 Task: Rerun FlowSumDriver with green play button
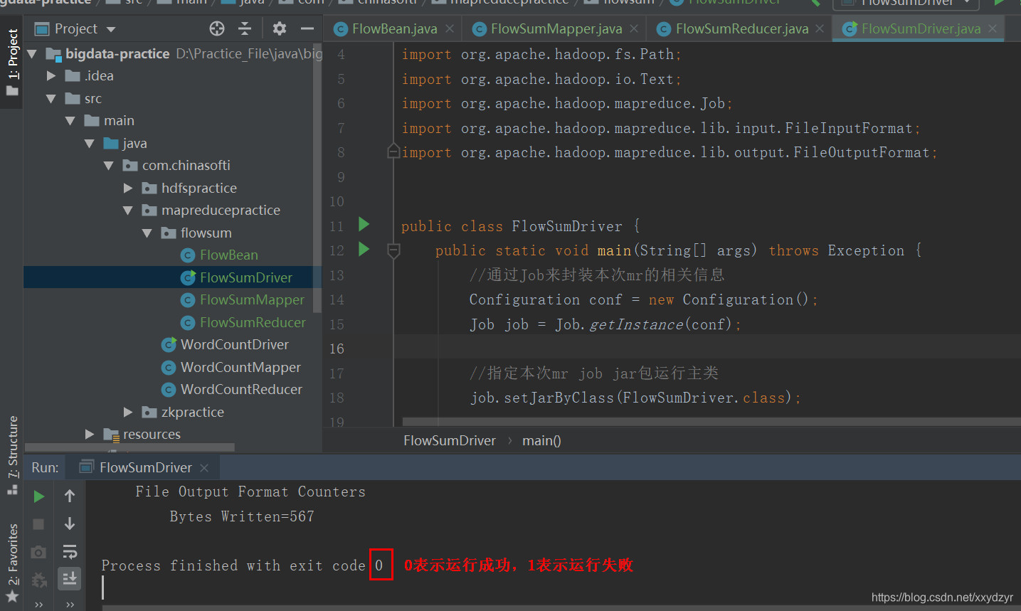click(39, 496)
